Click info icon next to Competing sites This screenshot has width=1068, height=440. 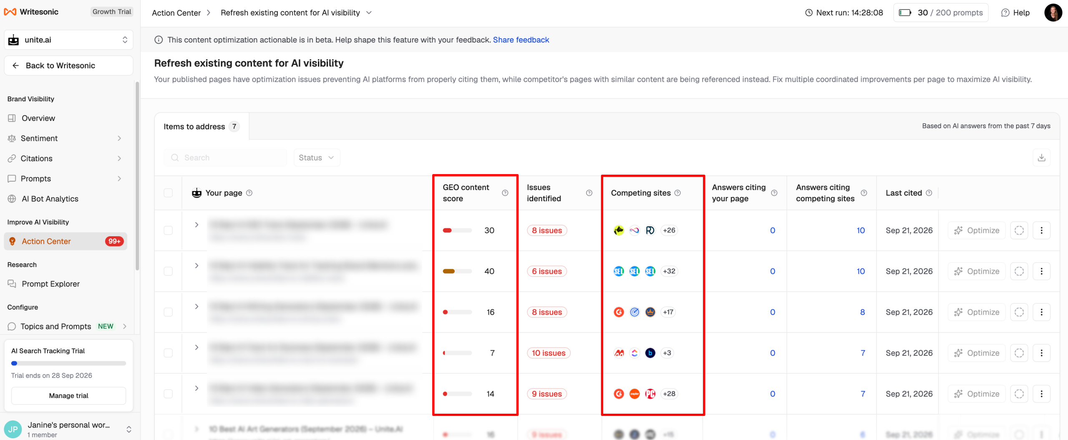[678, 193]
